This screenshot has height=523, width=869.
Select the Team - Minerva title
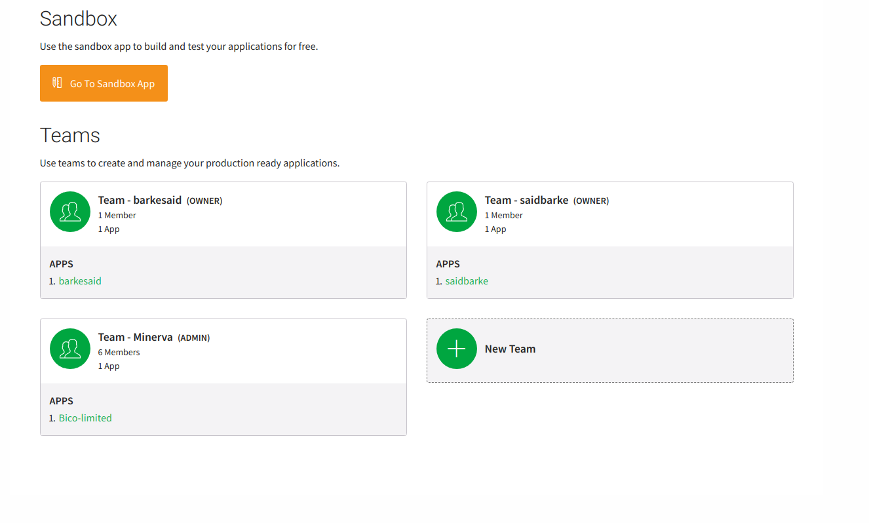pos(135,338)
